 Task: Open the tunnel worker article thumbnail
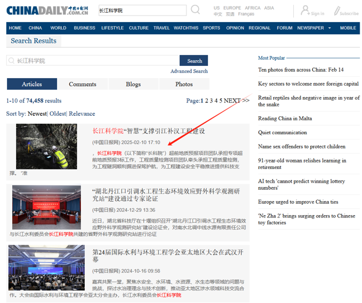47,146
